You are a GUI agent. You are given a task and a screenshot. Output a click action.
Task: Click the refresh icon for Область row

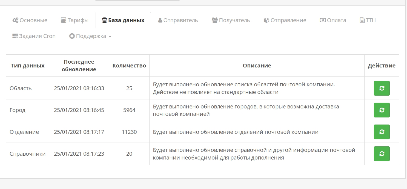382,88
